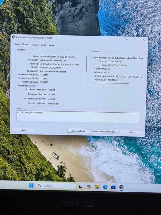Click the 4112 MB total memory value
The width and height of the screenshot is (161, 215).
click(x=44, y=75)
